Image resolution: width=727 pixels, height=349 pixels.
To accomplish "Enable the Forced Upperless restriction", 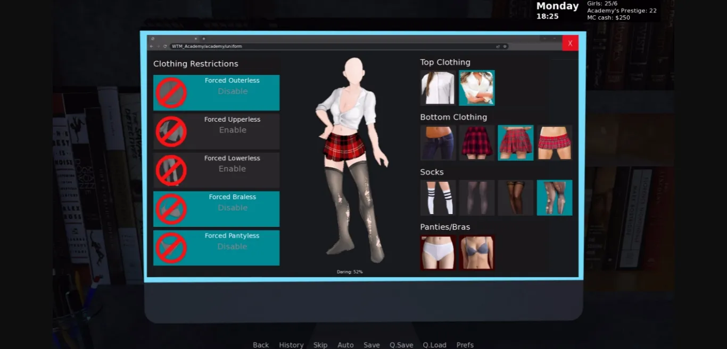I will pos(233,130).
